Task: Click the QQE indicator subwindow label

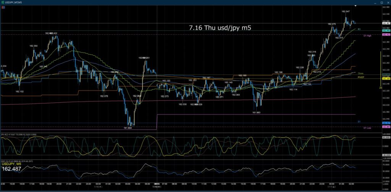Action: (16, 161)
